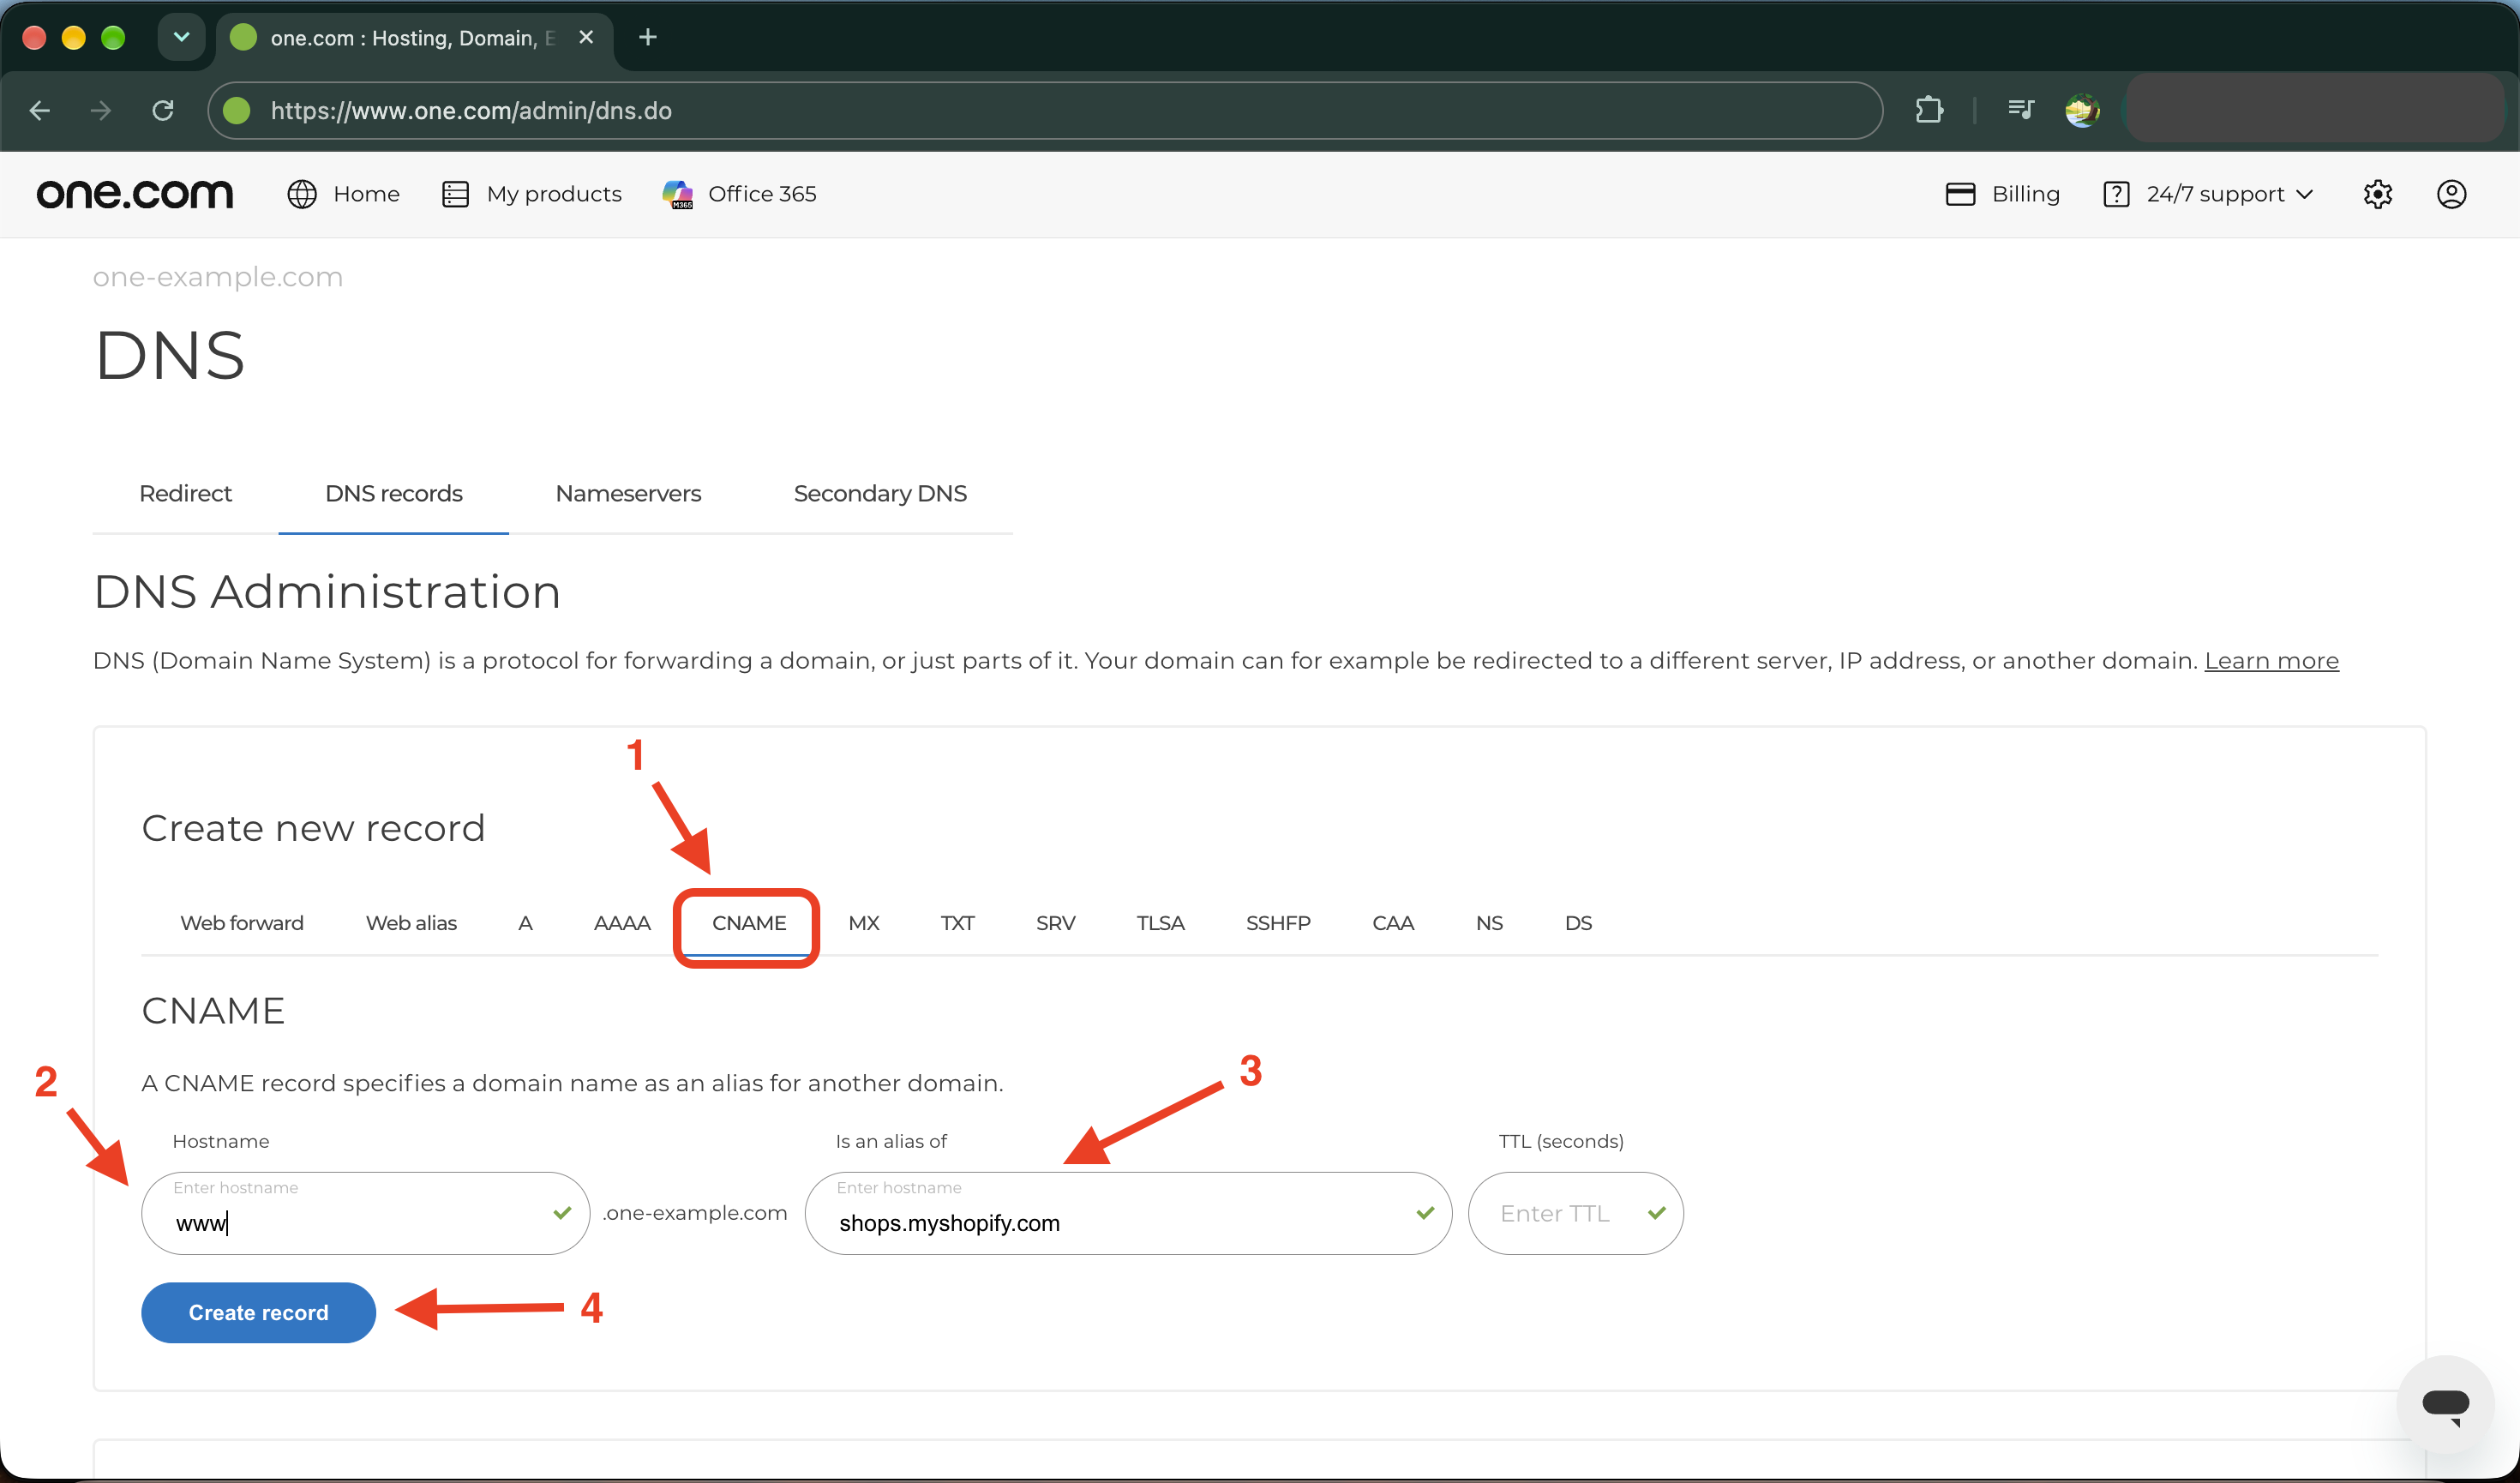Image resolution: width=2520 pixels, height=1483 pixels.
Task: Reload the page with the refresh icon
Action: click(163, 110)
